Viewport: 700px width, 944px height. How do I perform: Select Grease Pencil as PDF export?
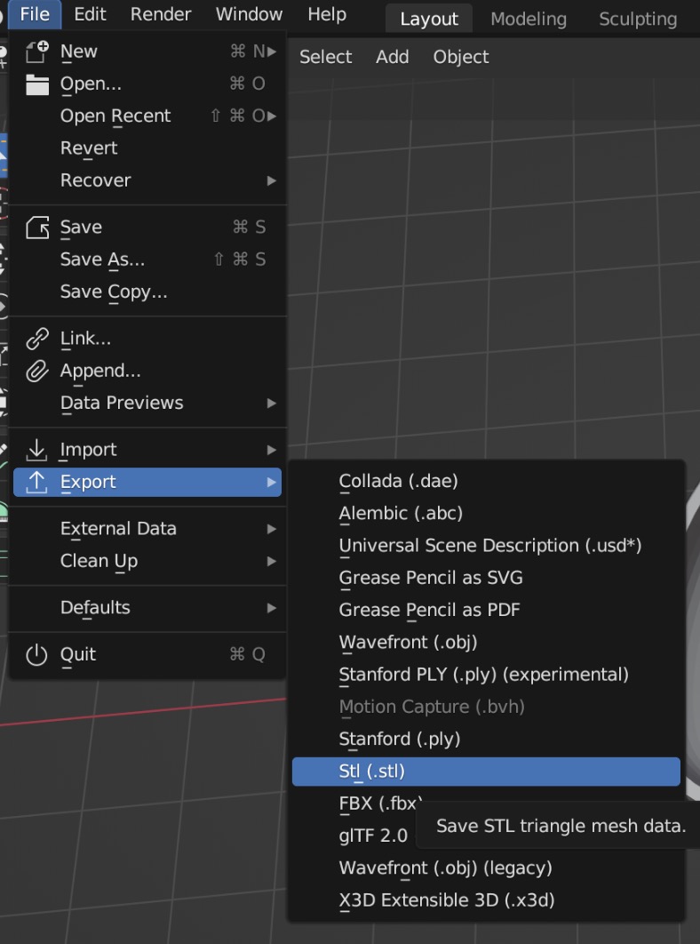[x=486, y=610]
